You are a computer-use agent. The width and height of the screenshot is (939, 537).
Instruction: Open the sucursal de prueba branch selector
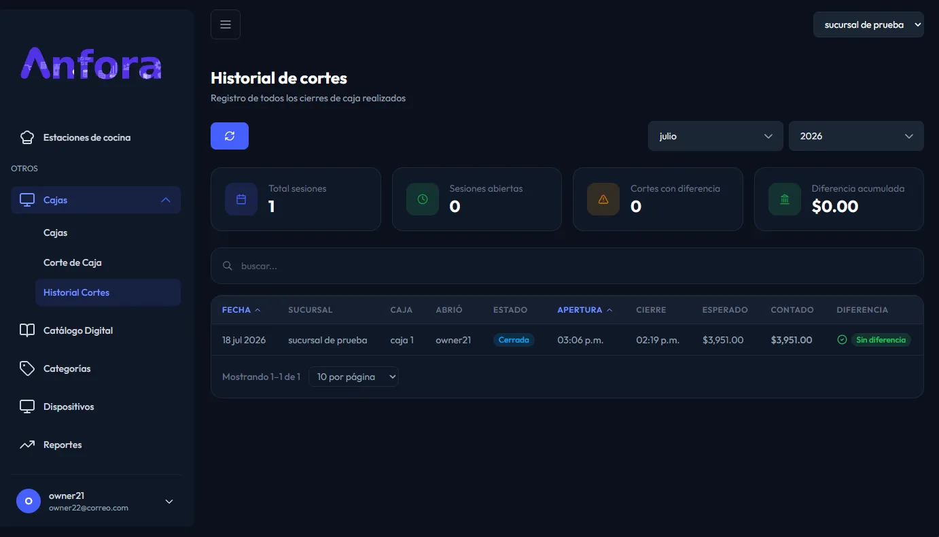click(868, 24)
